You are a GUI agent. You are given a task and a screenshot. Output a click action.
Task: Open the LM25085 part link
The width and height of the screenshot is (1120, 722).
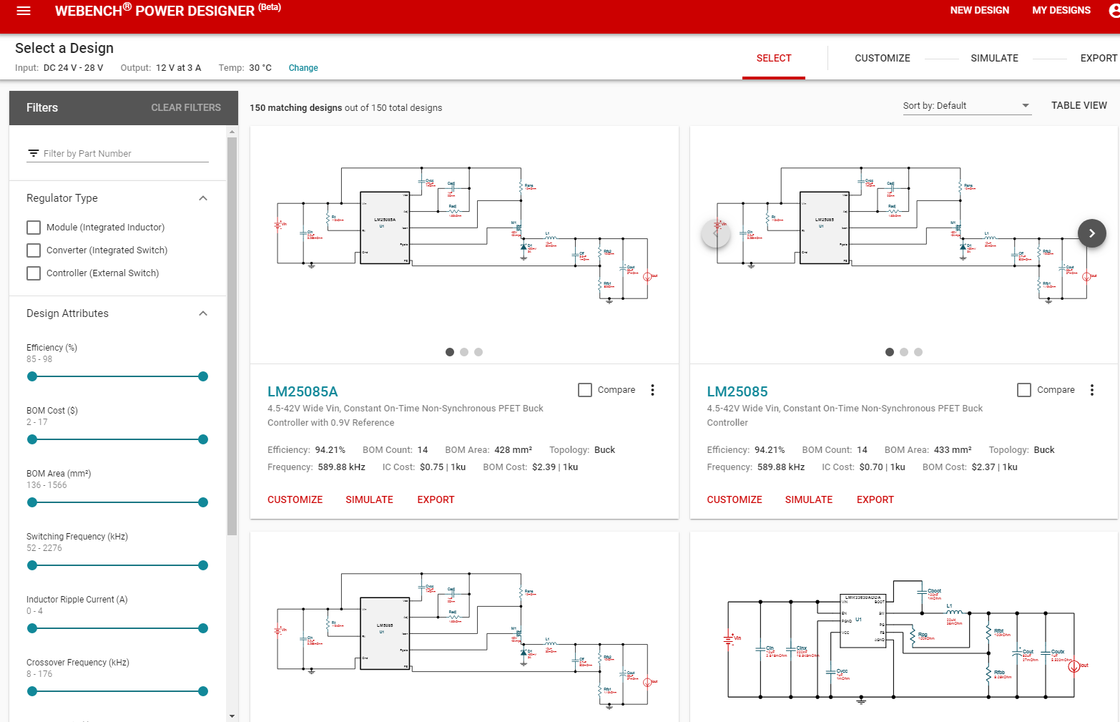(x=737, y=391)
